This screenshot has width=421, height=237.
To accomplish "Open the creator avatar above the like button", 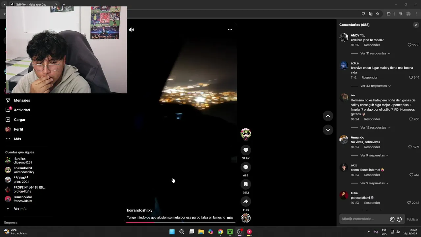I will click(x=246, y=134).
